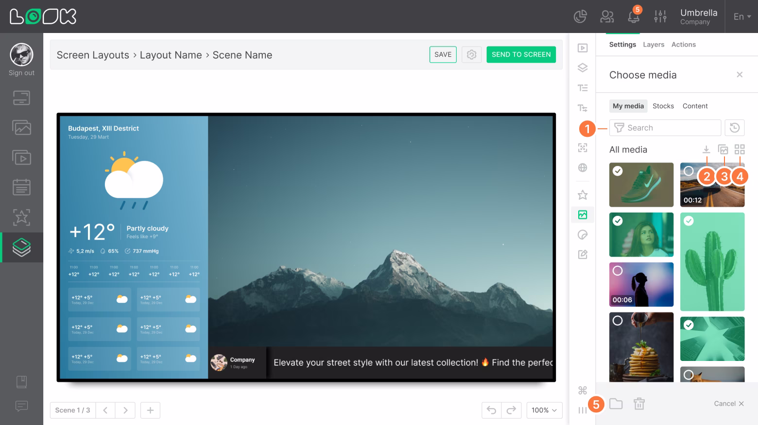Select the star favorites tool
The width and height of the screenshot is (758, 425).
[583, 195]
